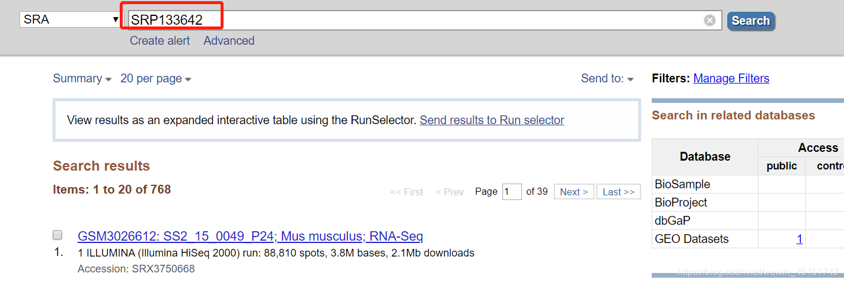Click the page number input box
Screen dimensions: 844x283
click(x=512, y=192)
